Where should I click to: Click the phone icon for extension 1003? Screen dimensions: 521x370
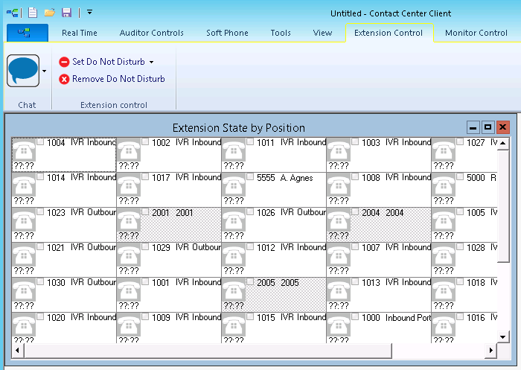click(339, 150)
